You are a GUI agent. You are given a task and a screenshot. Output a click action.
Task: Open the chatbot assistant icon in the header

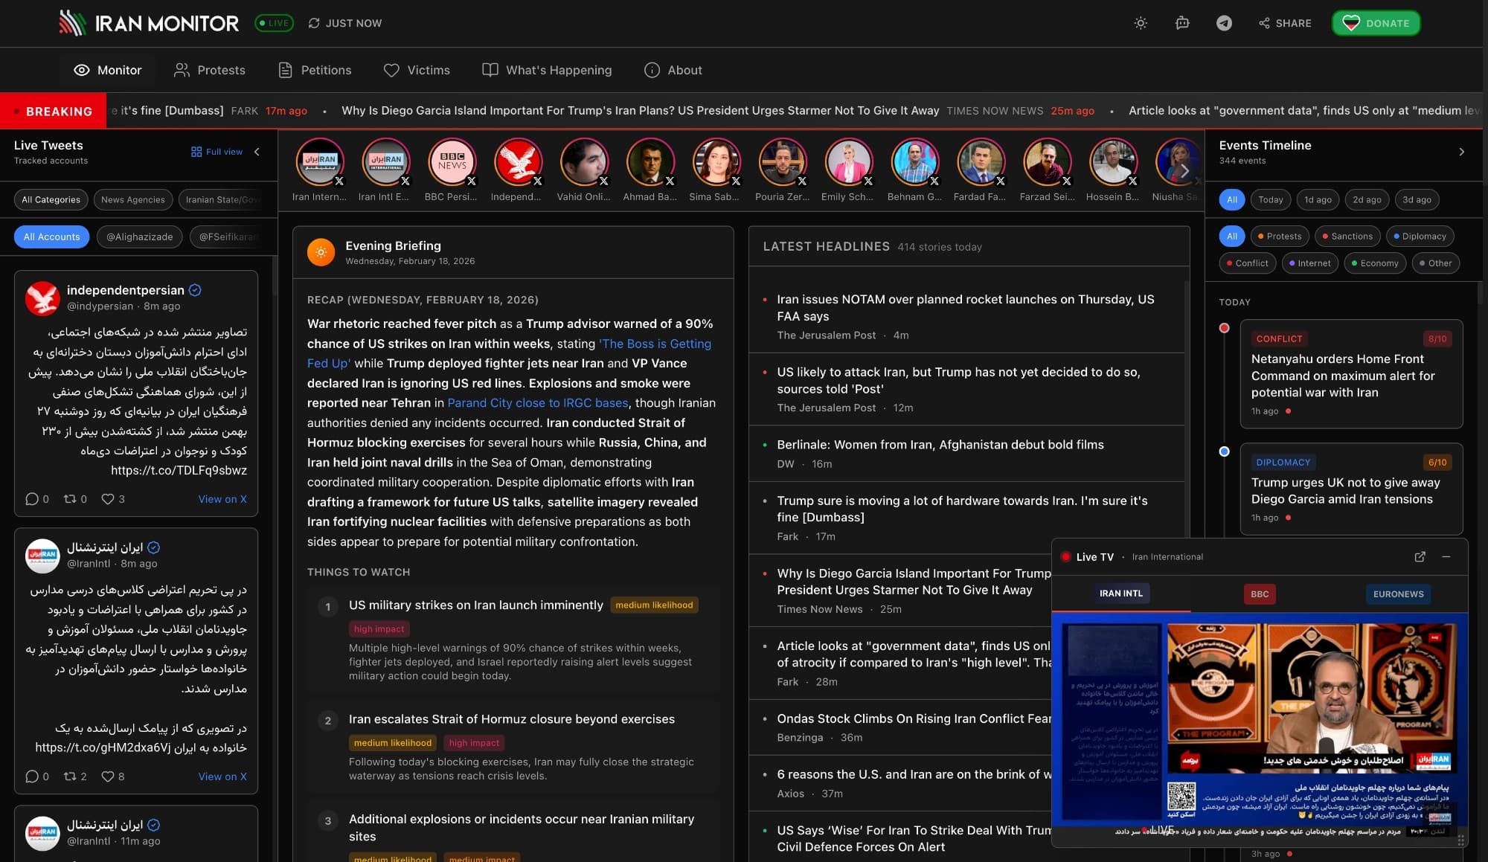click(x=1181, y=23)
